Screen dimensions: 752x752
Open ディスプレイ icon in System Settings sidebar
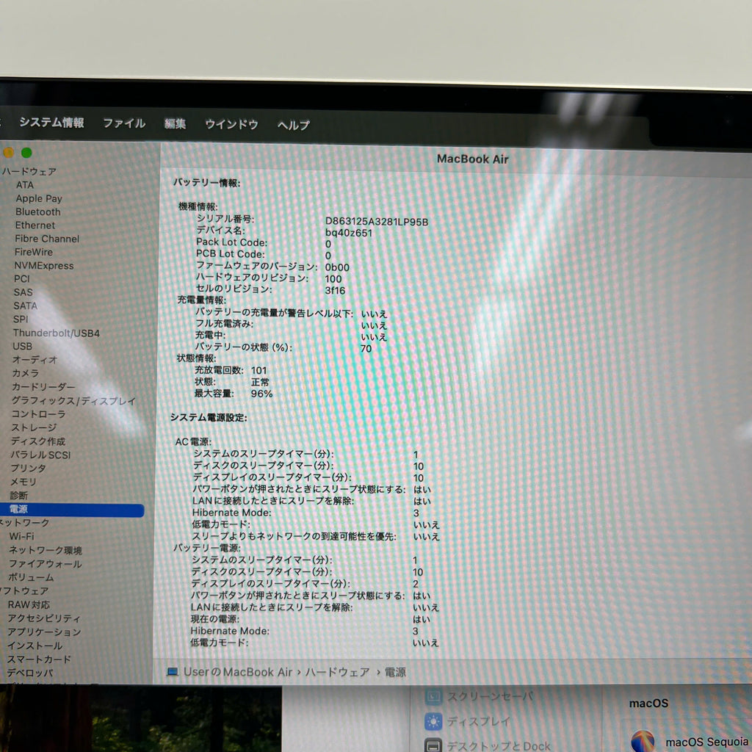pyautogui.click(x=433, y=721)
